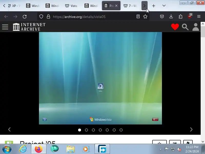The width and height of the screenshot is (205, 154).
Task: Save page to Pocket
Action: [x=162, y=16]
